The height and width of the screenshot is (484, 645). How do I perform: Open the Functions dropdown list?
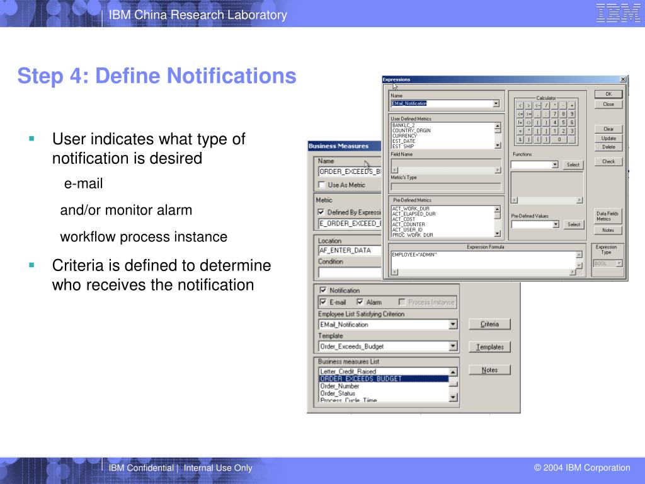555,164
